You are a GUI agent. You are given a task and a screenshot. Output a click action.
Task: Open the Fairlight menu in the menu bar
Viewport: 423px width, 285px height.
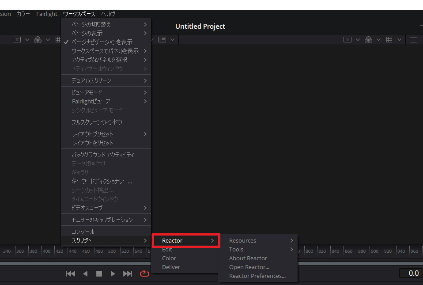tap(47, 14)
